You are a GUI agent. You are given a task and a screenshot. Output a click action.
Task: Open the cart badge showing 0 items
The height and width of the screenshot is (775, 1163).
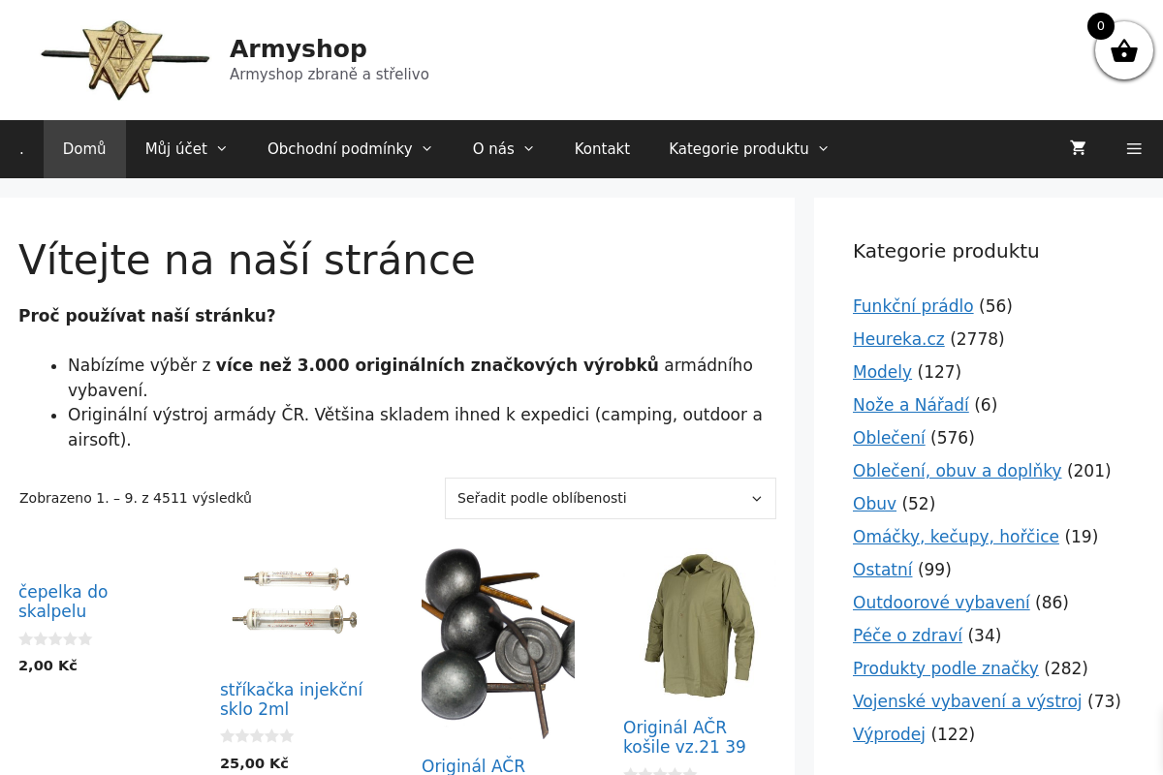[1100, 25]
